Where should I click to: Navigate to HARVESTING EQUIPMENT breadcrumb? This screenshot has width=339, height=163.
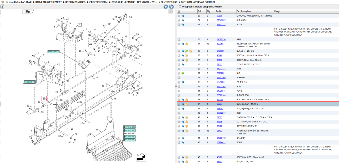(x=48, y=2)
